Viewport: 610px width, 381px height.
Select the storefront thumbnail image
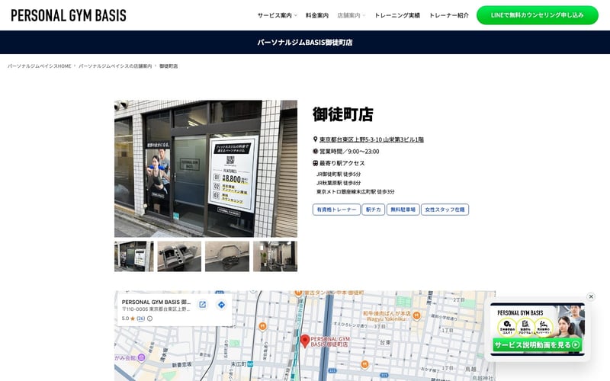[134, 256]
